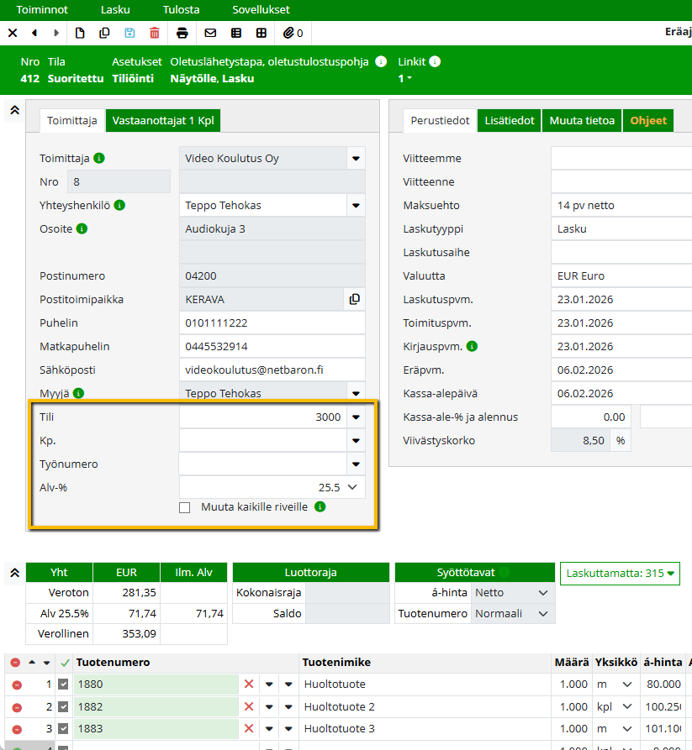This screenshot has height=750, width=692.
Task: Clear product 1880 with red X
Action: coord(249,685)
